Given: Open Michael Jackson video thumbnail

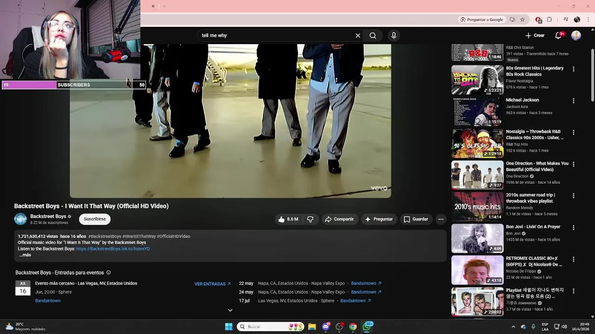Looking at the screenshot, I should [477, 111].
